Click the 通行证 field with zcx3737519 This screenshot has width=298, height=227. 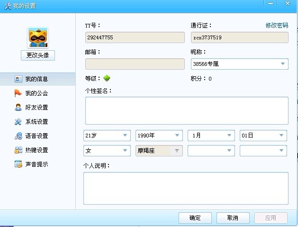click(239, 37)
